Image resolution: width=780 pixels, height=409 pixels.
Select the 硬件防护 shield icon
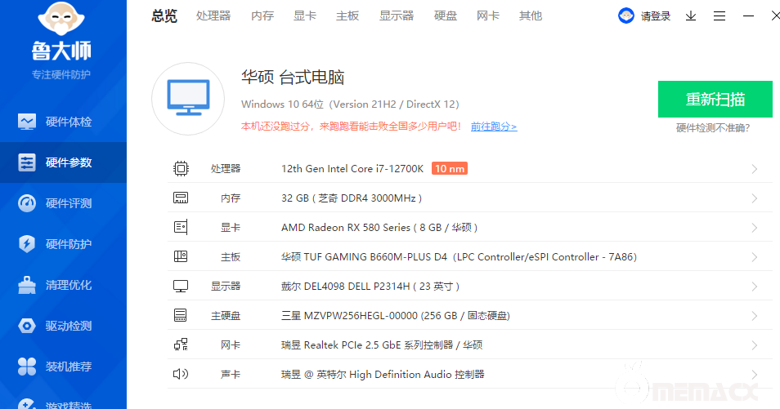28,244
